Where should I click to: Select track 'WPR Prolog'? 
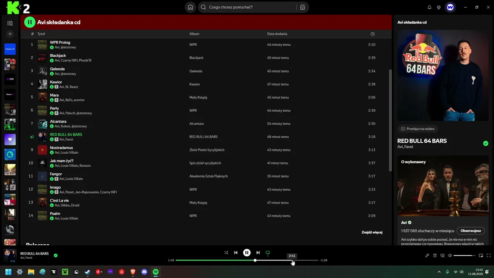point(60,42)
